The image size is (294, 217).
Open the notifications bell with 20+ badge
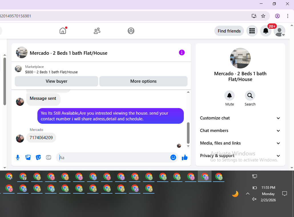tap(265, 31)
